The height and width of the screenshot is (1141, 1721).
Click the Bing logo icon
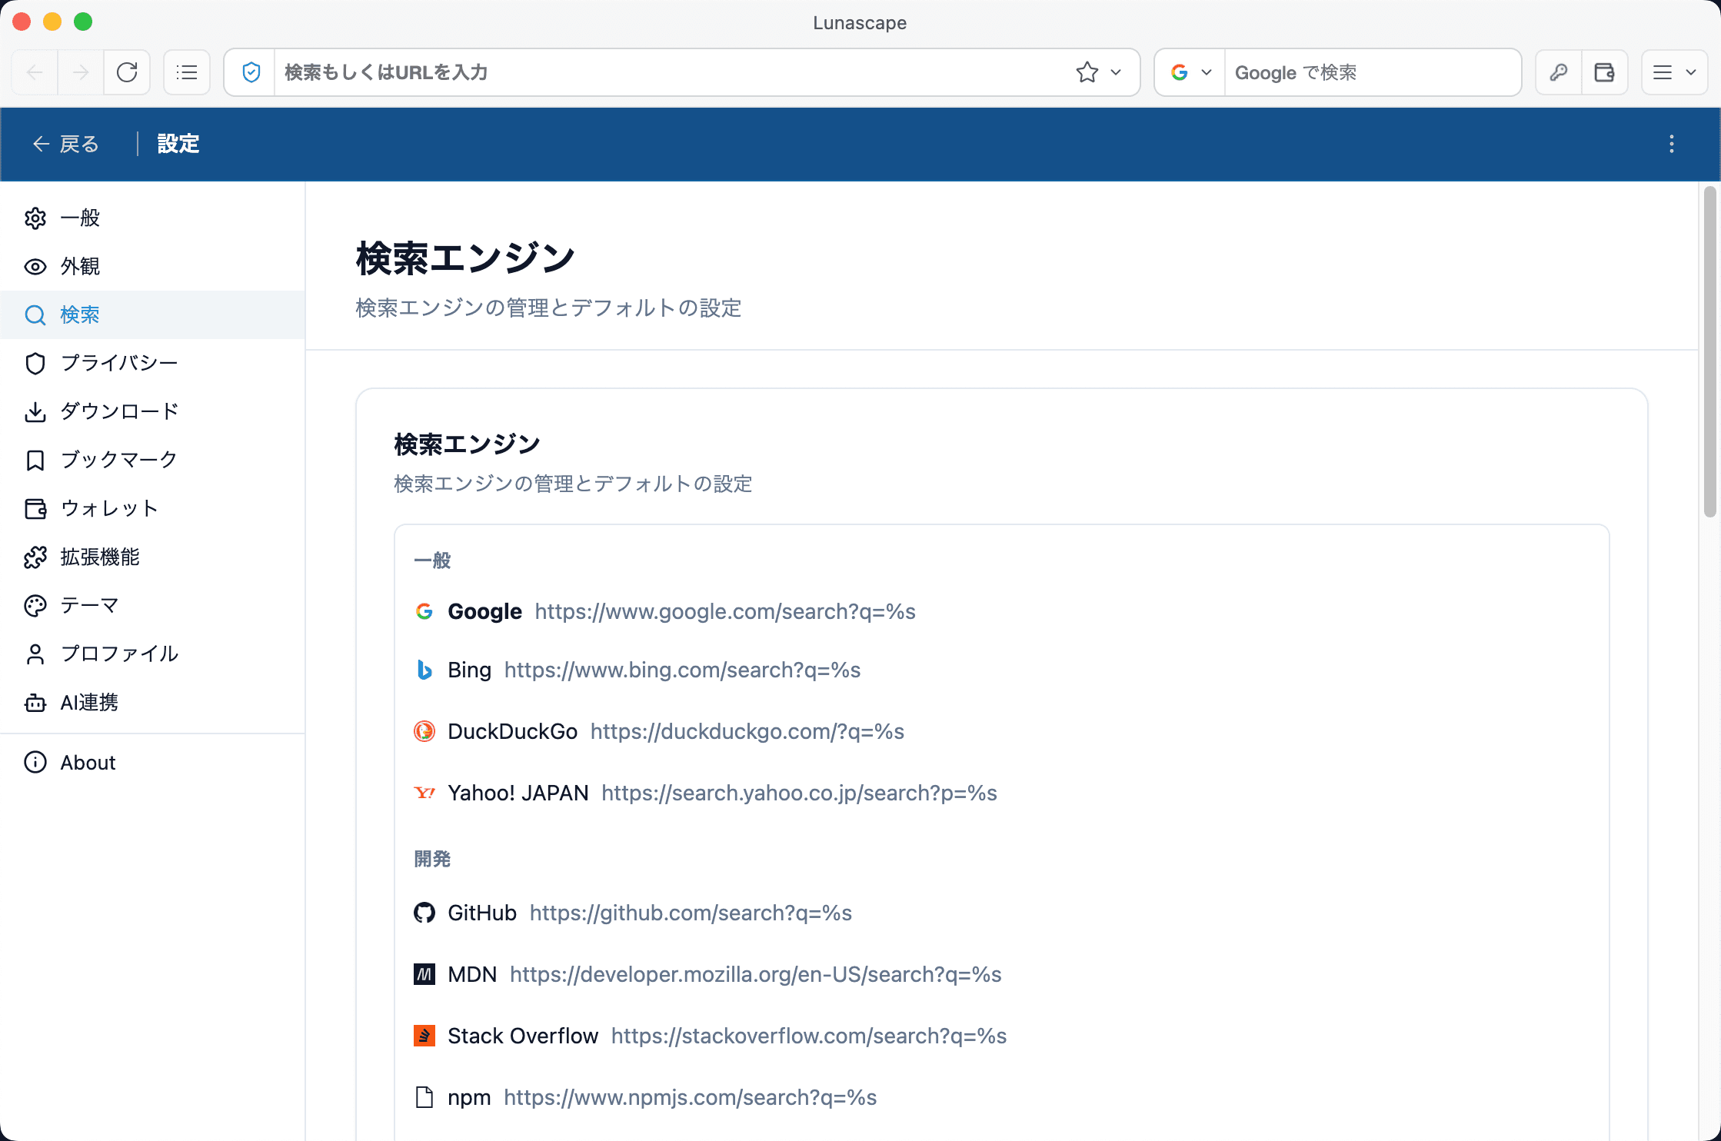click(424, 670)
